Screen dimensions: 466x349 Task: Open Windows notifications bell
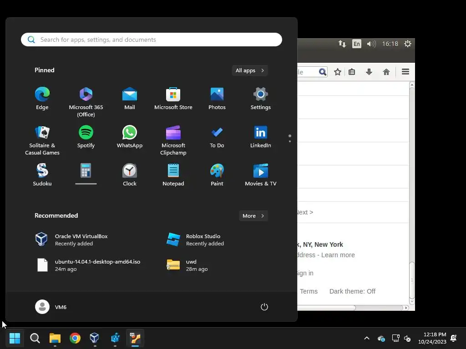[454, 338]
